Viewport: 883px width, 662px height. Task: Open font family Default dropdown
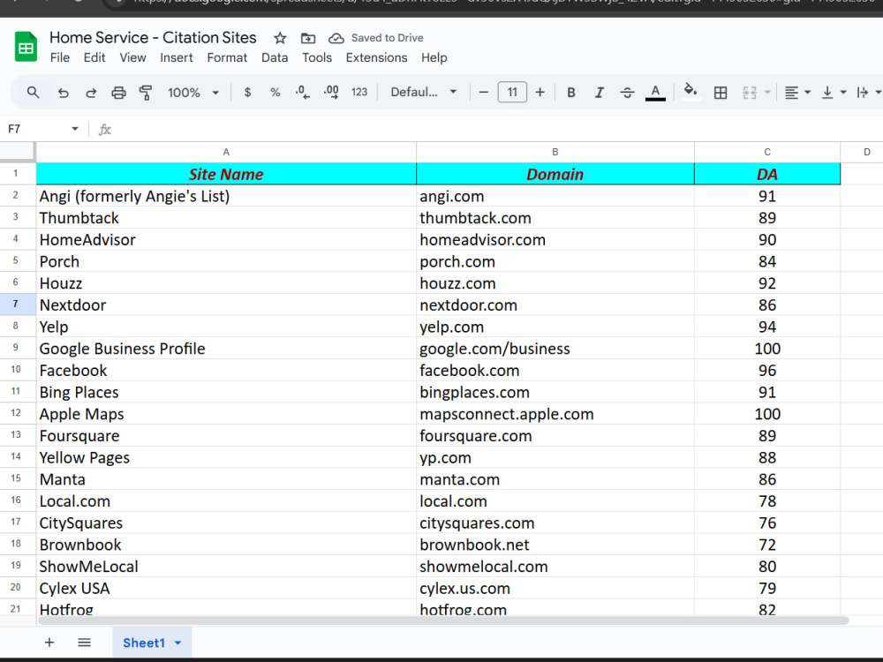(x=424, y=93)
